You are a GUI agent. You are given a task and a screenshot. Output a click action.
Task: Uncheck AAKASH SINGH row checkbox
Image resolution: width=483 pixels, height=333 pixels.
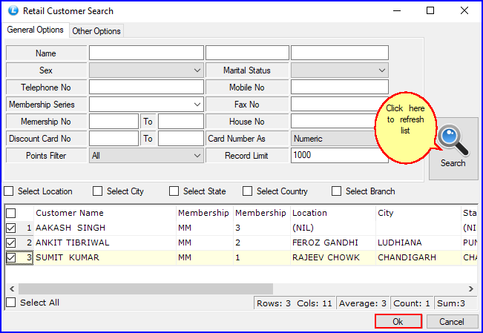(11, 228)
